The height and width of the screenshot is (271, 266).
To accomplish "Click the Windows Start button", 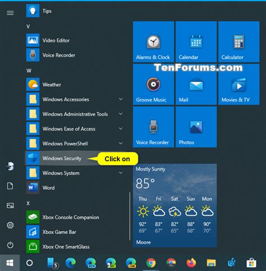I will [10, 263].
